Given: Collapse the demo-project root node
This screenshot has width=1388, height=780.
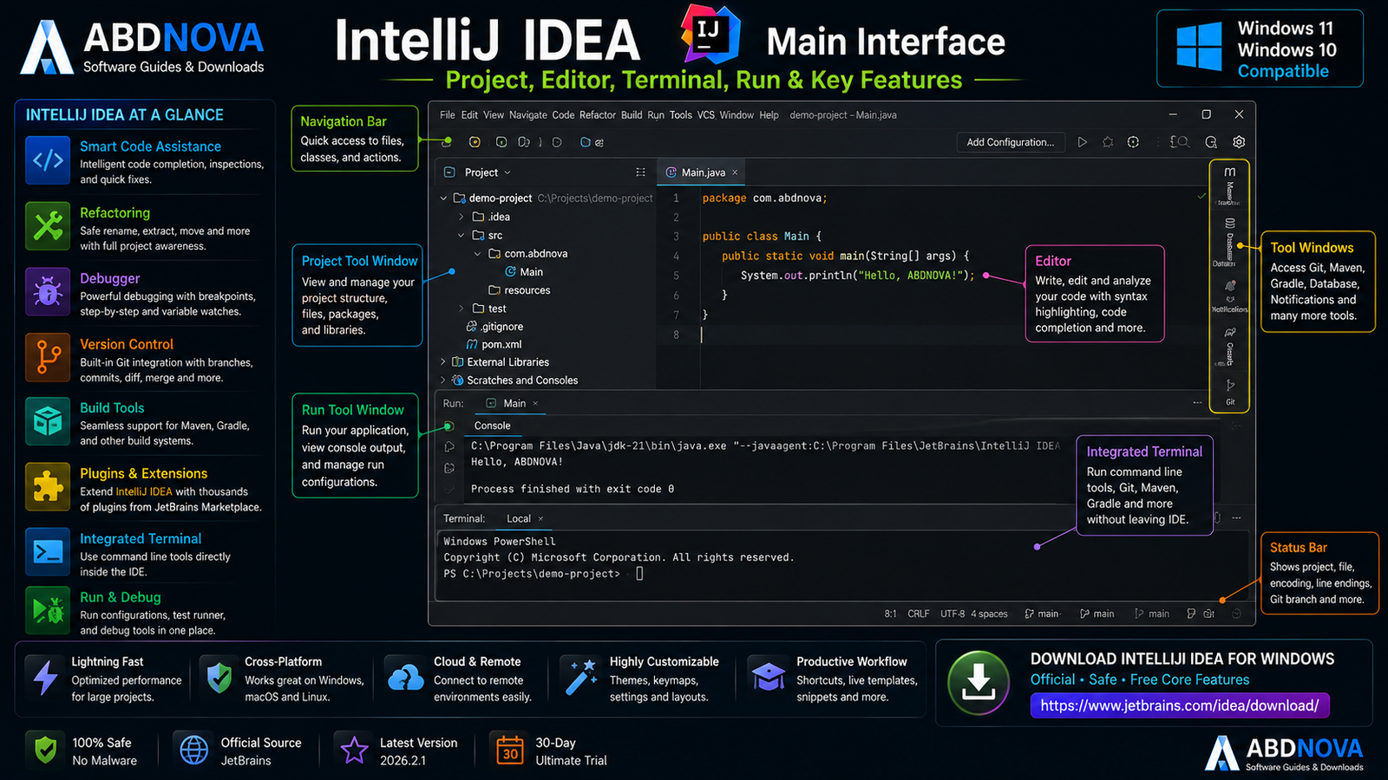Looking at the screenshot, I should 443,198.
